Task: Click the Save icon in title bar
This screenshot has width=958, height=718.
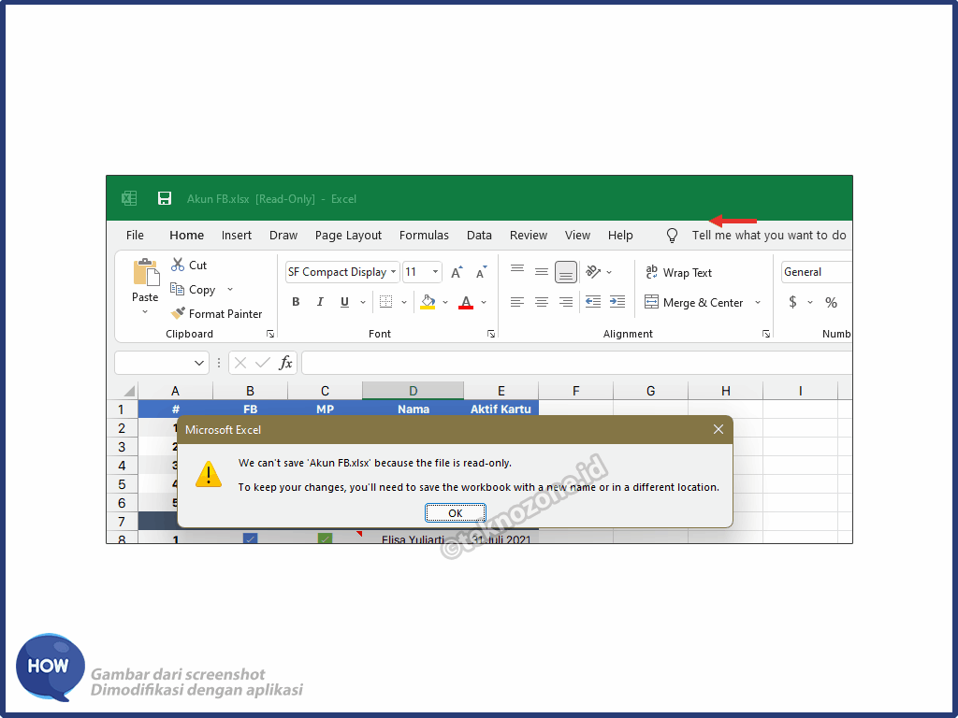Action: click(x=165, y=198)
